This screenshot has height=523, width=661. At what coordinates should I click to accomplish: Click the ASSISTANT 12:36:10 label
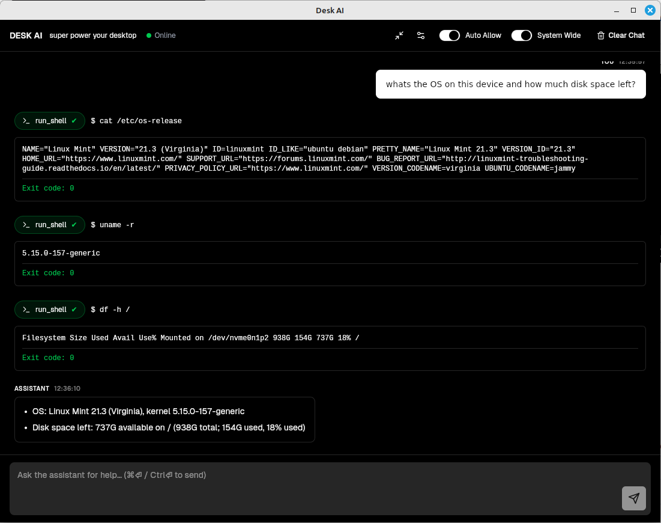pyautogui.click(x=47, y=388)
